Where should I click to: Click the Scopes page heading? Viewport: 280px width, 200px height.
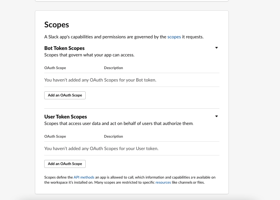click(56, 25)
